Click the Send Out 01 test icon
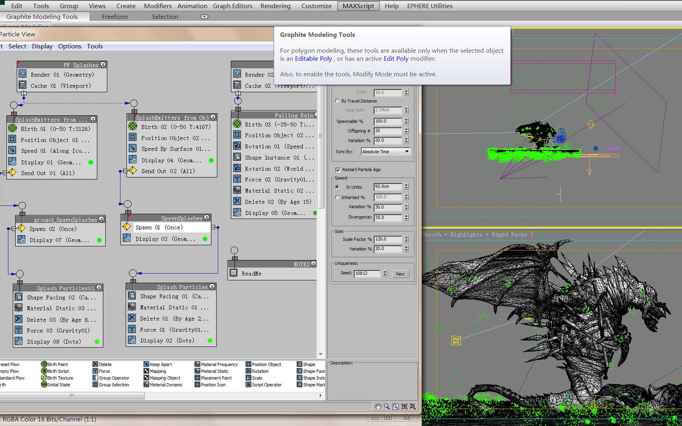Viewport: 682px width, 426px height. pyautogui.click(x=12, y=173)
